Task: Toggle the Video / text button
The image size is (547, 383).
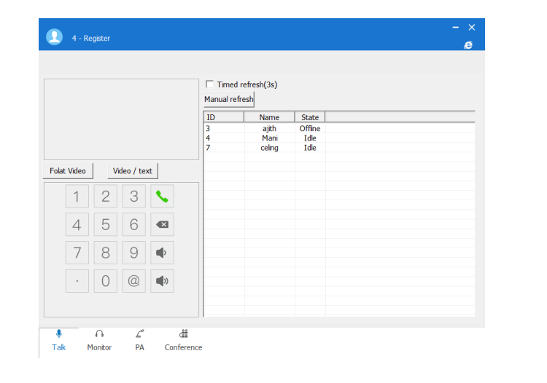Action: click(133, 171)
